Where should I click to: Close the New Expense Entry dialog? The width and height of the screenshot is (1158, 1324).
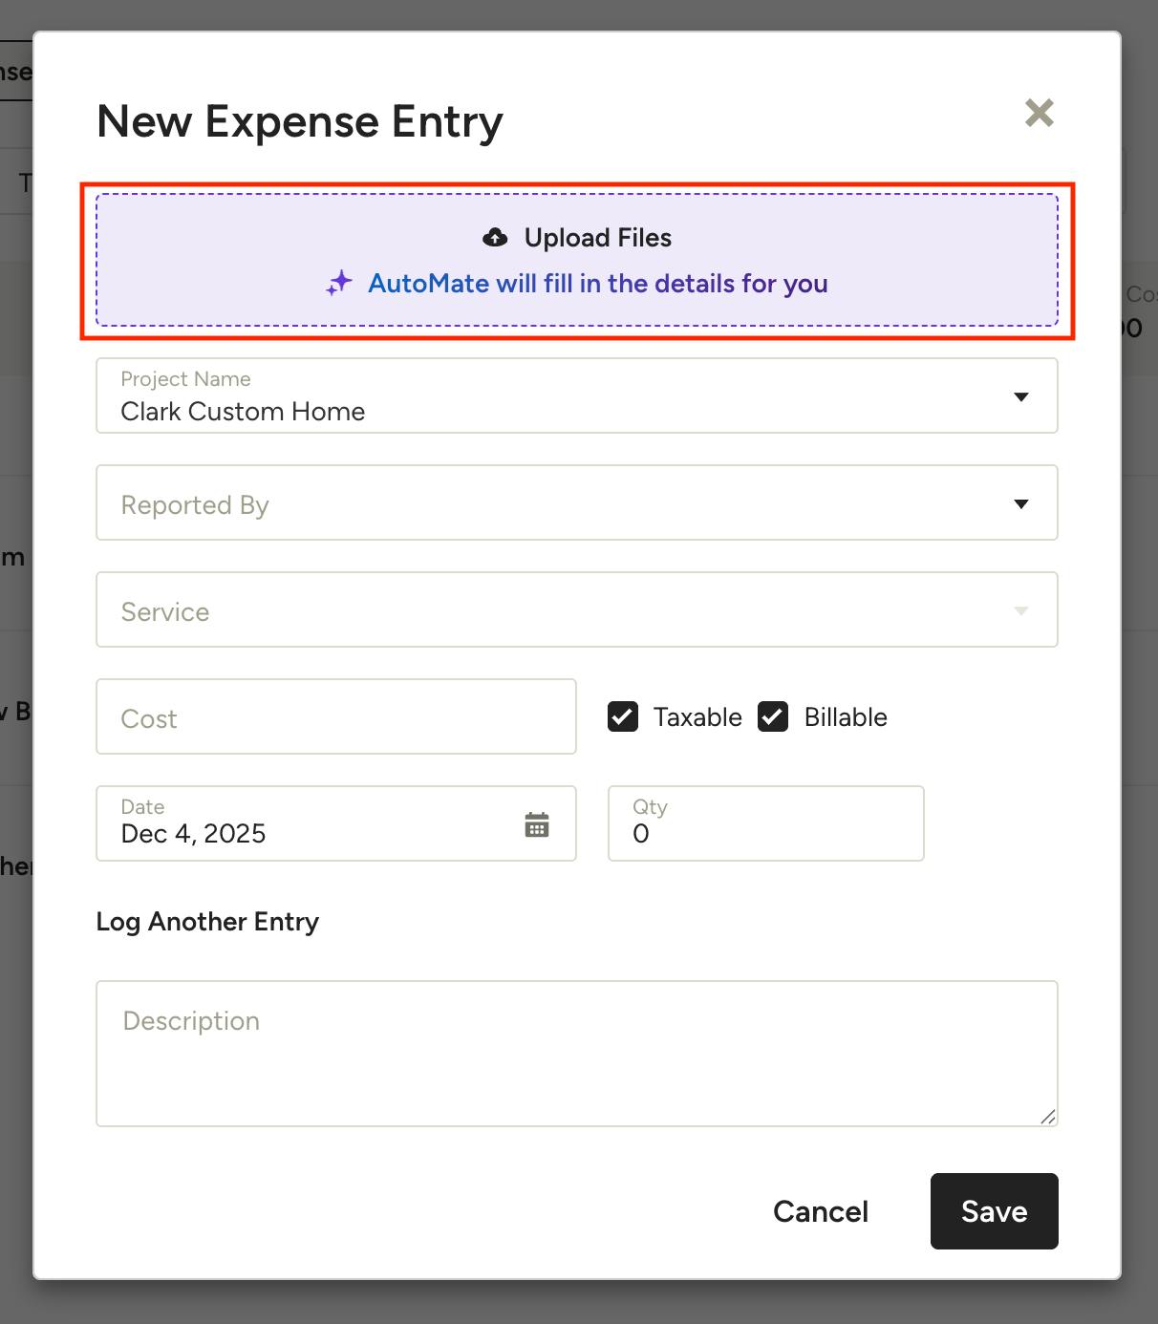1039,113
